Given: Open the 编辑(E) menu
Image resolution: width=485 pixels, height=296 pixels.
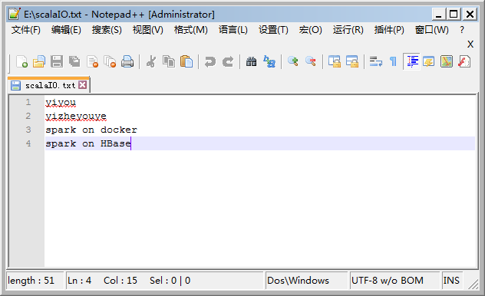Looking at the screenshot, I should pyautogui.click(x=66, y=30).
